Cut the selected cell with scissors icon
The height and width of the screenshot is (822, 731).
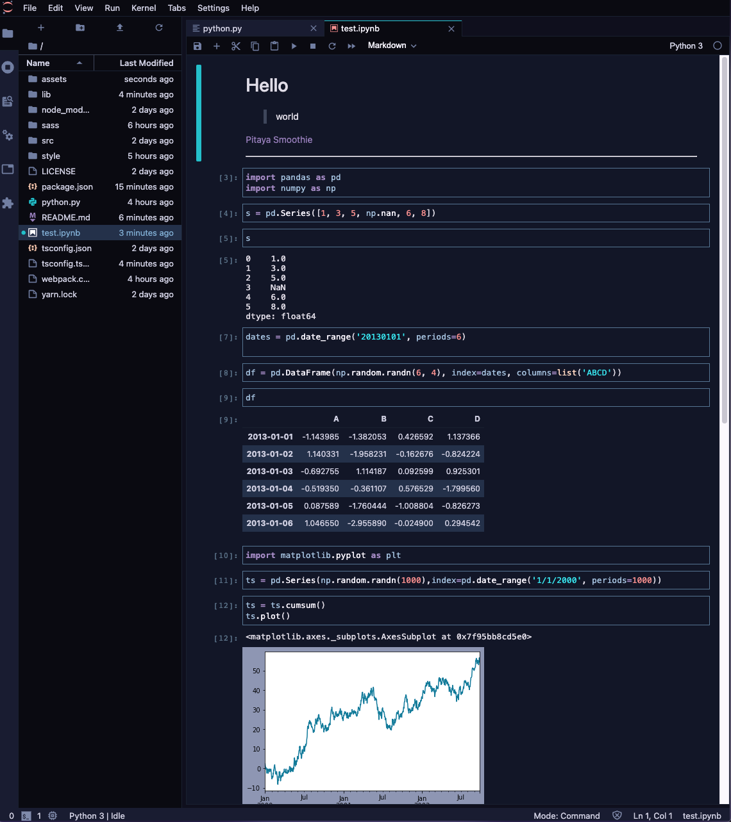tap(236, 46)
